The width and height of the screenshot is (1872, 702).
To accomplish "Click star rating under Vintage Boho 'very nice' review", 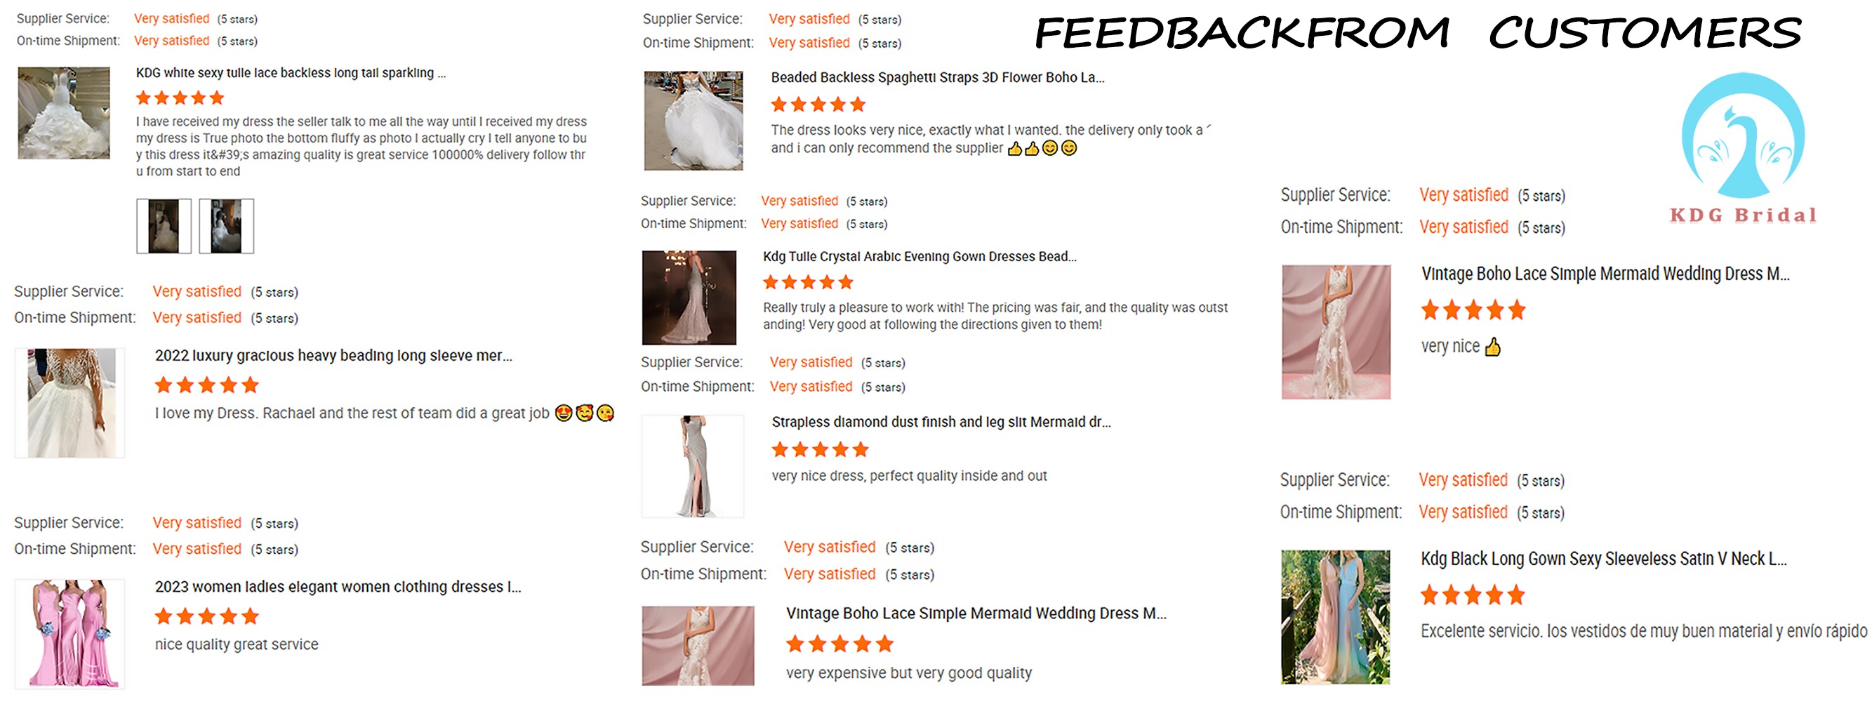I will [x=1473, y=310].
